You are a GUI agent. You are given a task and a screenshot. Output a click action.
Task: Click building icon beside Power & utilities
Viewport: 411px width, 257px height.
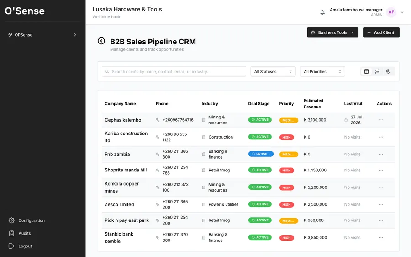(204, 204)
